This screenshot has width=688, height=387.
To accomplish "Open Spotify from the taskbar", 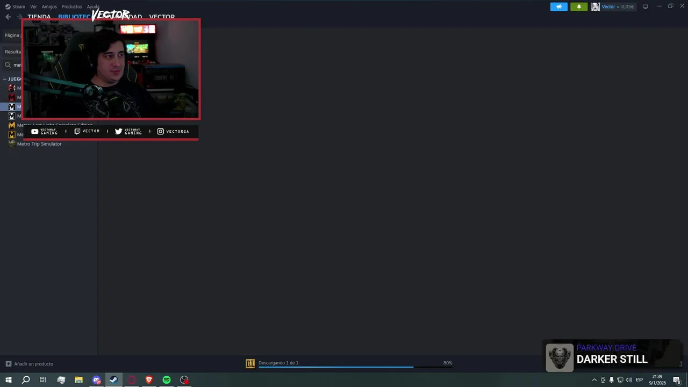I will pos(167,380).
